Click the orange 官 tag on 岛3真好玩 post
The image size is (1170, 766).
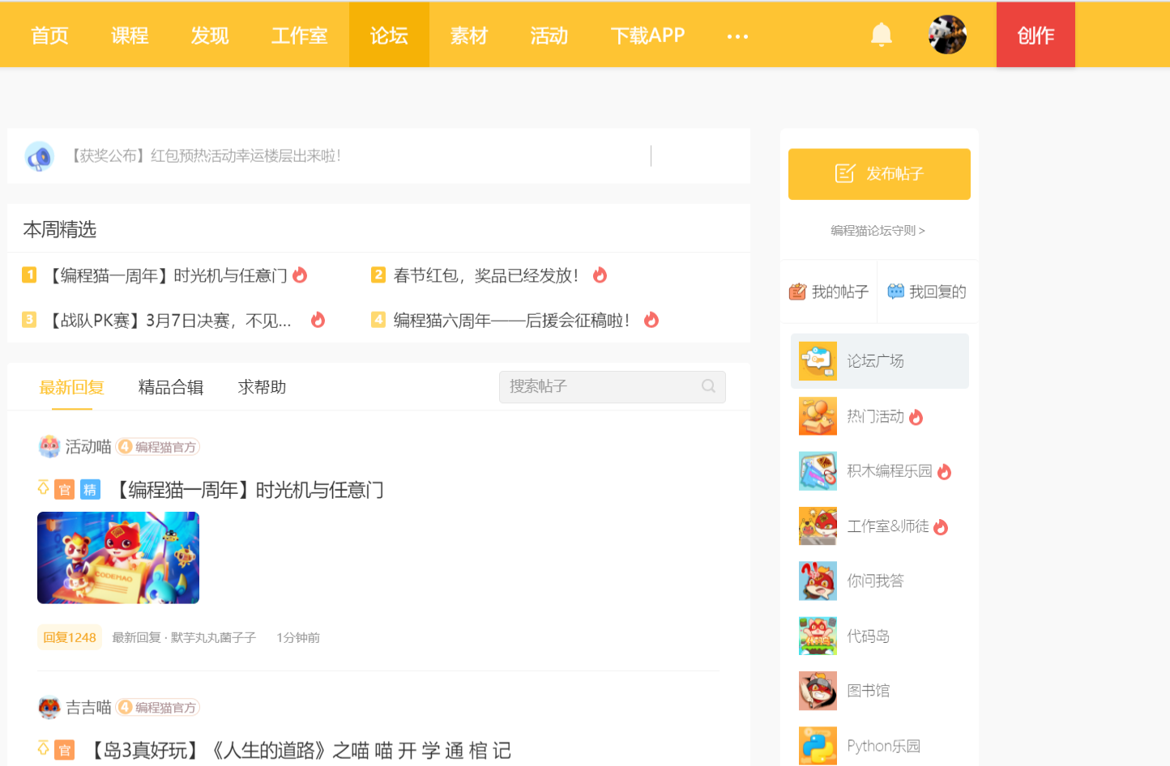[x=65, y=751]
